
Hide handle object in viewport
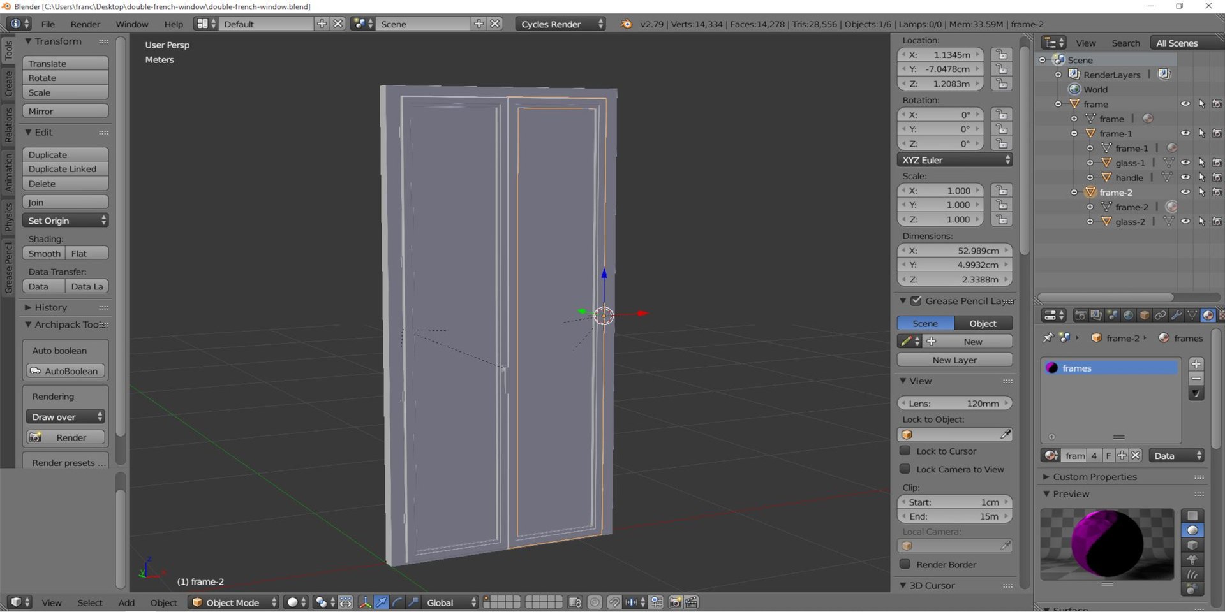[1185, 177]
